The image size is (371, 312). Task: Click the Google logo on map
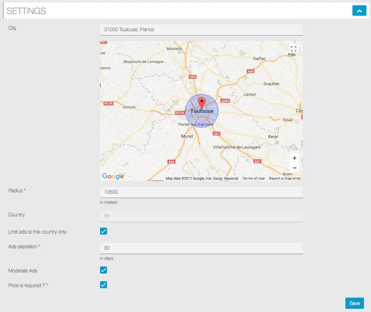click(113, 176)
